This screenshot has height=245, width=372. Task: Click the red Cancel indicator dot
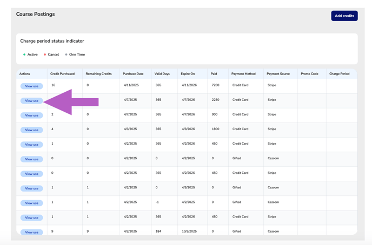tap(45, 55)
